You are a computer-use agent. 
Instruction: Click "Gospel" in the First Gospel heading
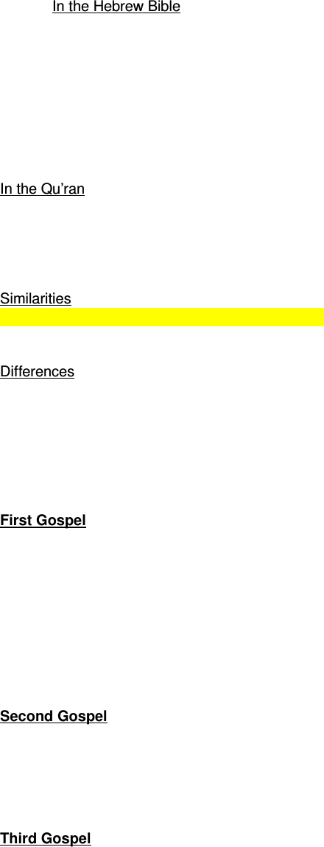[x=60, y=521]
